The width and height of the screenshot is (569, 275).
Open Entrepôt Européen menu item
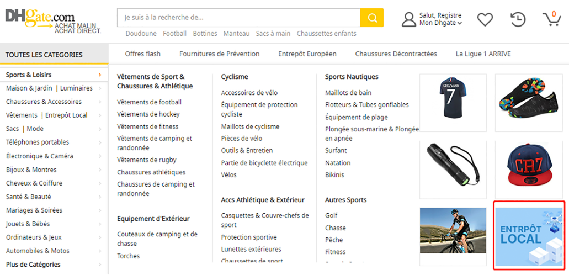tap(307, 54)
